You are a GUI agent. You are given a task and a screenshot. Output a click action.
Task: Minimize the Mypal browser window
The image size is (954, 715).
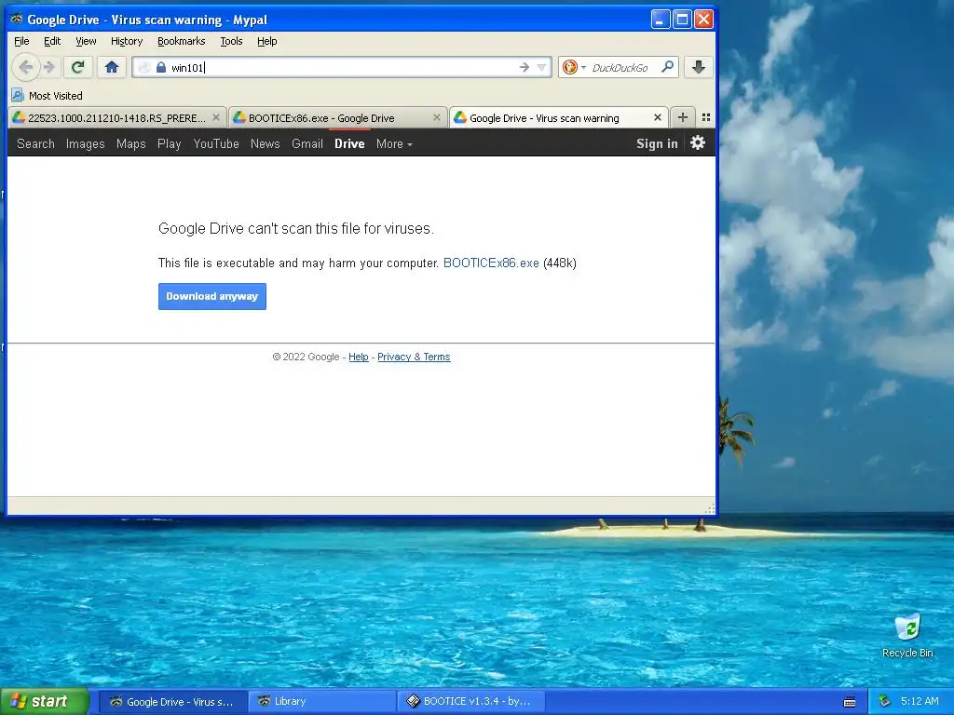tap(661, 20)
